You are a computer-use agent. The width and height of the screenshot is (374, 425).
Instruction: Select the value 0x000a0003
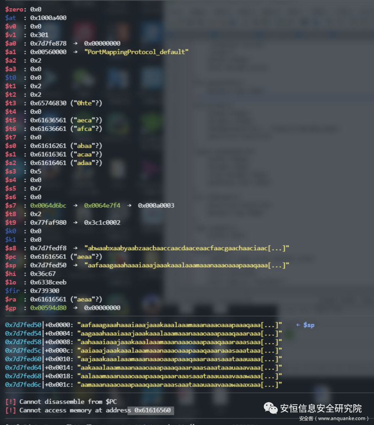(x=156, y=206)
